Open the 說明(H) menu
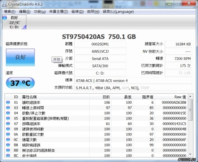The width and height of the screenshot is (198, 162). 93,12
